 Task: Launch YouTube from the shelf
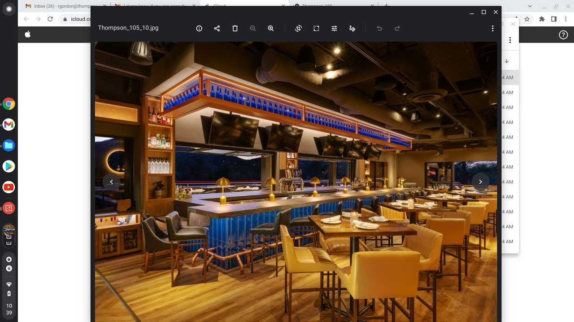pyautogui.click(x=9, y=187)
